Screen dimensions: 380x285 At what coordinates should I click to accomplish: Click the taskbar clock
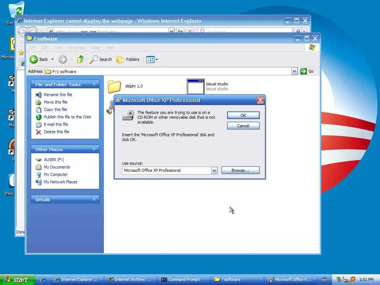366,280
